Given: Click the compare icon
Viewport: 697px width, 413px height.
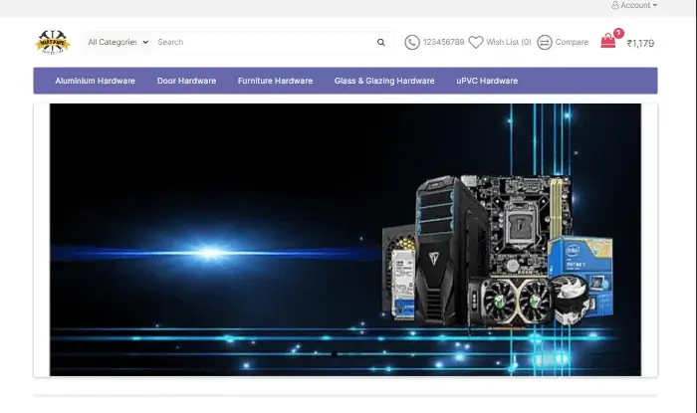Looking at the screenshot, I should point(545,43).
